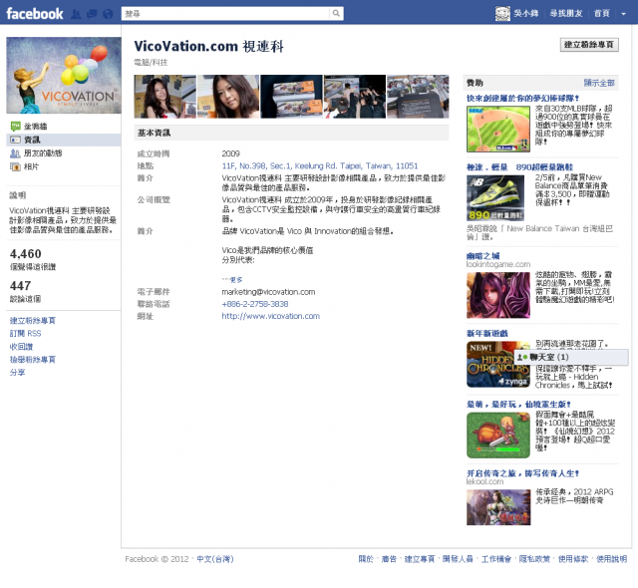Image resolution: width=638 pixels, height=588 pixels.
Task: Click 447 talking about this count
Action: pyautogui.click(x=20, y=285)
